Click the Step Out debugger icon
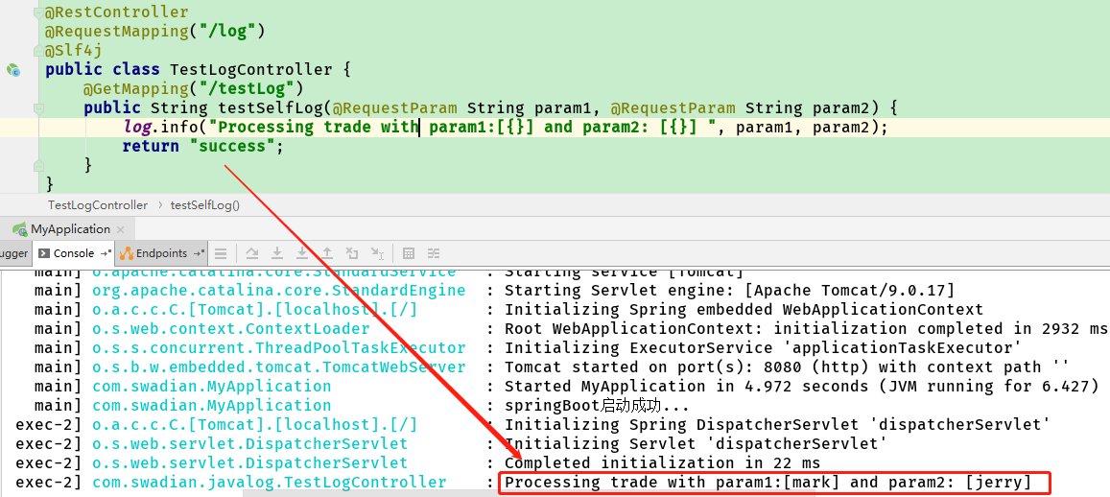The height and width of the screenshot is (497, 1110). [327, 253]
